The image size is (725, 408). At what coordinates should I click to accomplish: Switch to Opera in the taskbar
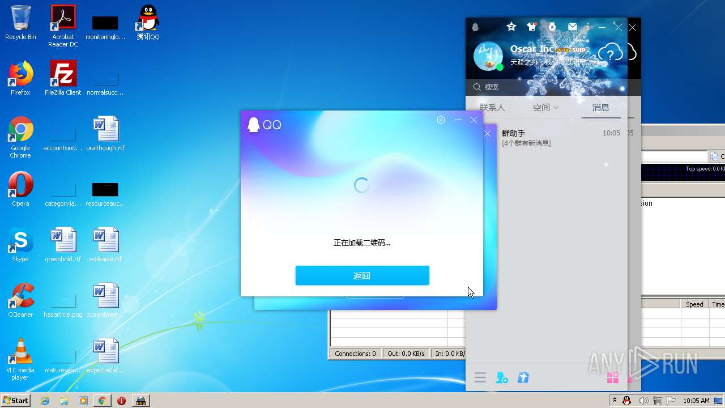pos(121,401)
